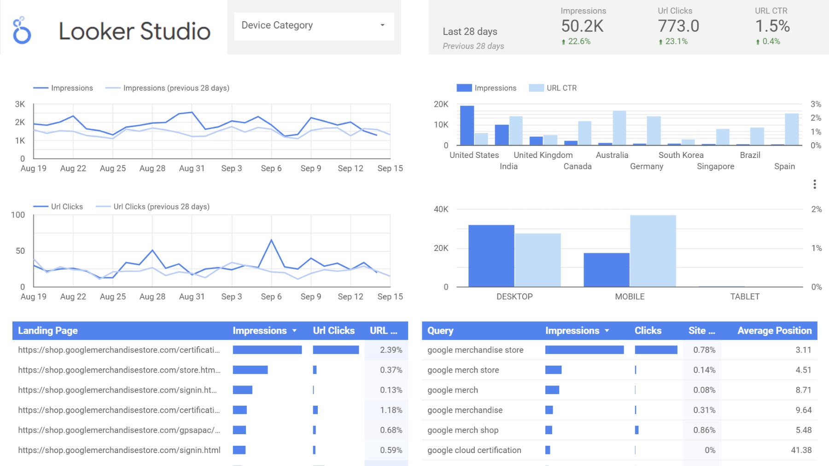Screen dimensions: 829x466
Task: Click the 2.39% URL CTR cell
Action: tap(391, 350)
